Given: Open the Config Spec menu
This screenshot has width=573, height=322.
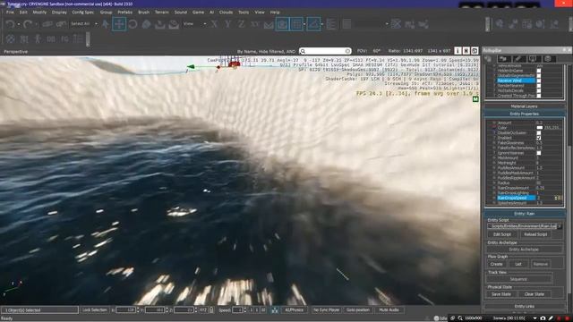Looking at the screenshot, I should (83, 12).
